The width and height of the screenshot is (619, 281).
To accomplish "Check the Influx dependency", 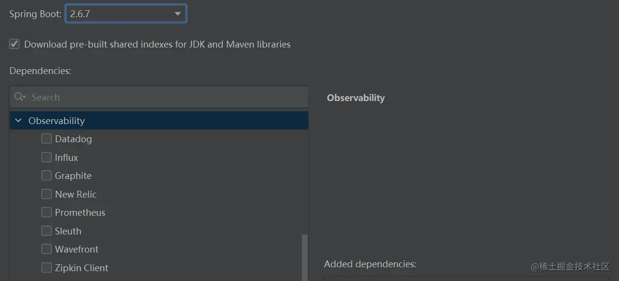I will click(x=47, y=157).
